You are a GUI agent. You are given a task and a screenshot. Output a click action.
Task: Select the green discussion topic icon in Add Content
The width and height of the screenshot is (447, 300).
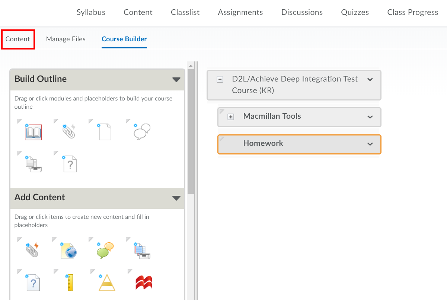point(105,250)
